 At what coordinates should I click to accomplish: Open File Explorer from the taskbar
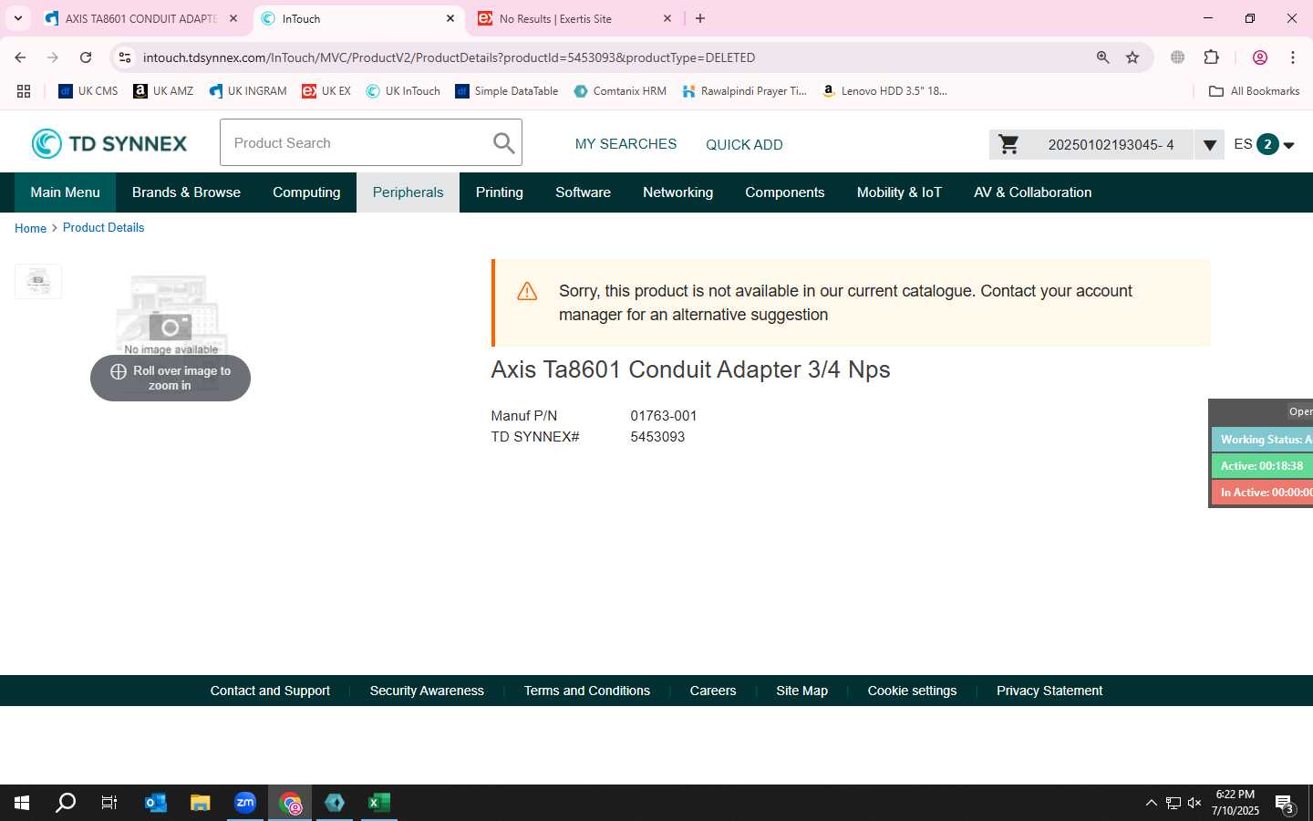[201, 803]
